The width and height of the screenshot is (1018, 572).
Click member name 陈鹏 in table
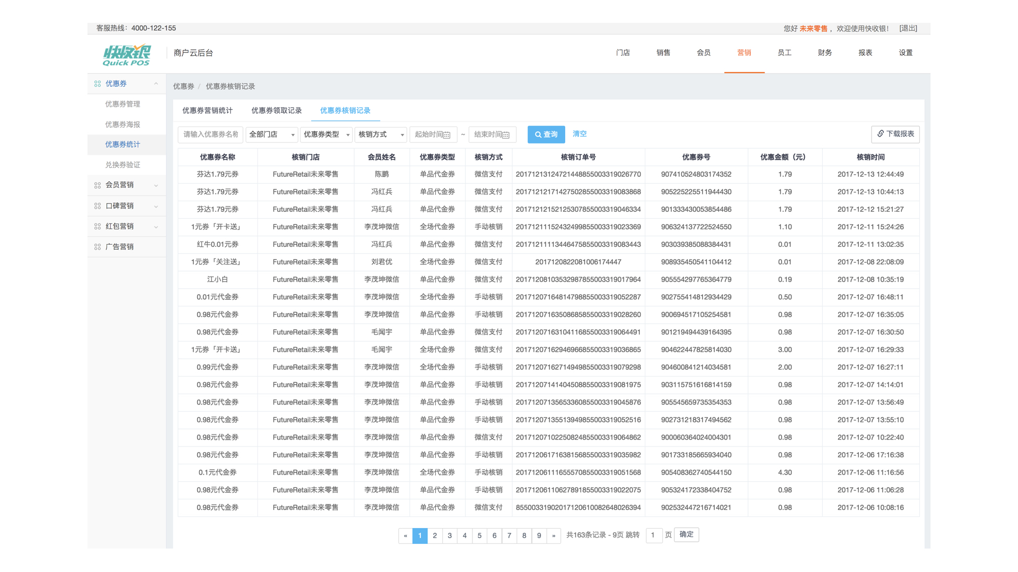coord(382,174)
